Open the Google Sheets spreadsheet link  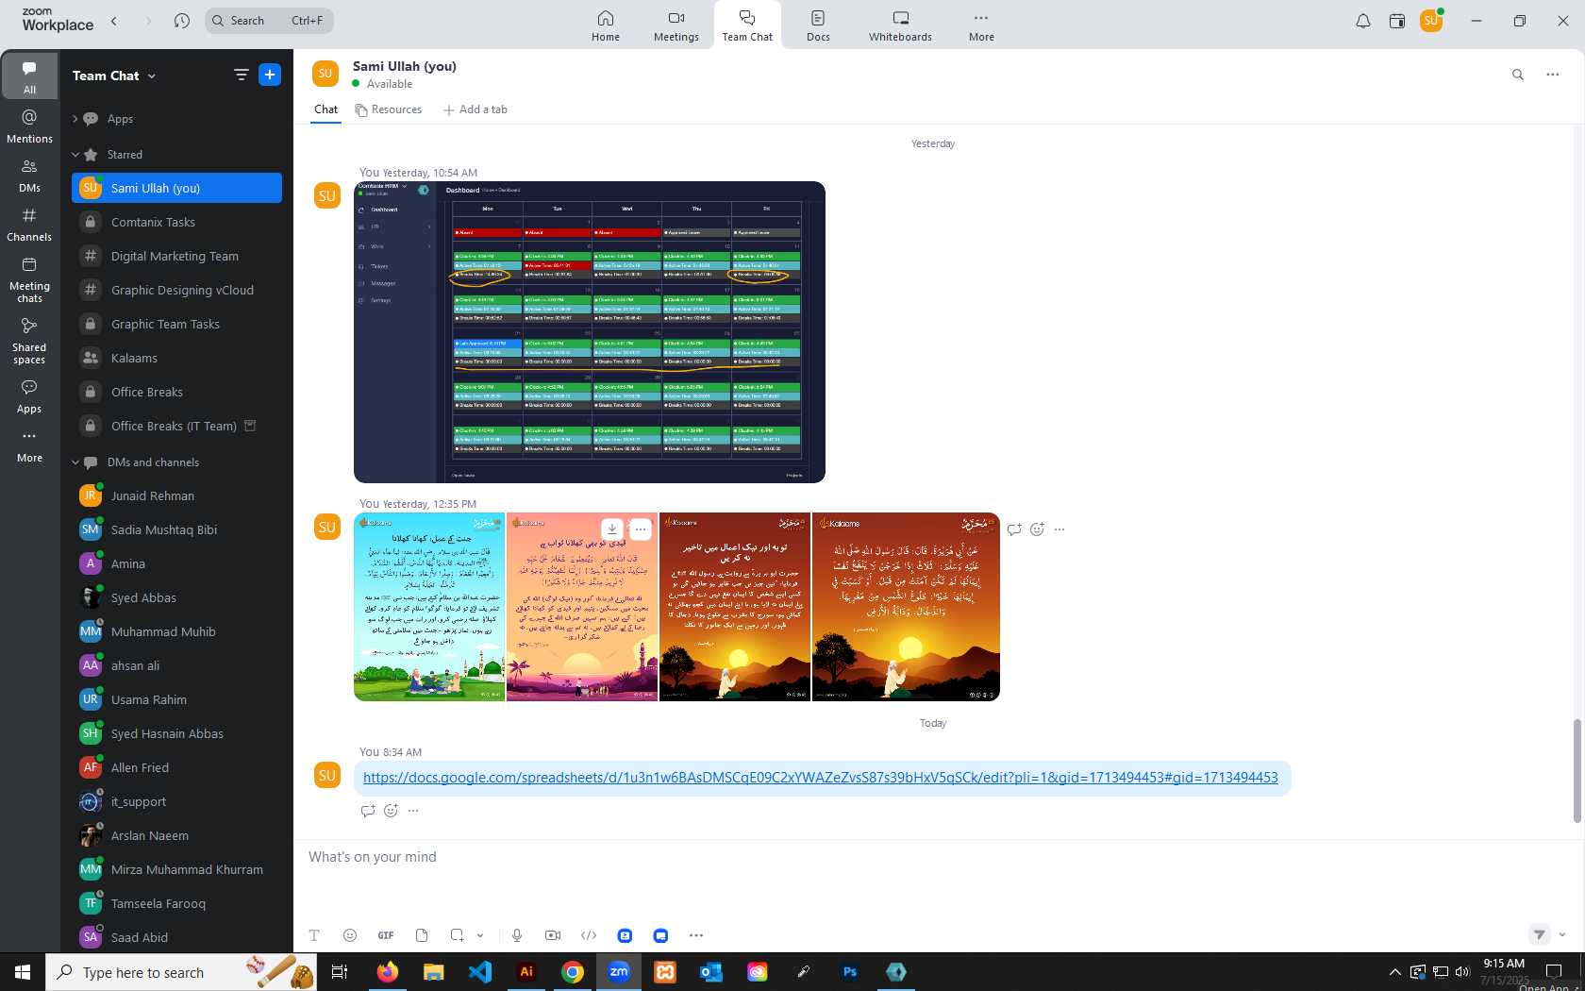821,778
